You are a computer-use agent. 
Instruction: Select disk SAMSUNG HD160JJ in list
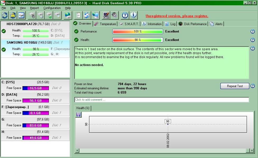click(35, 49)
